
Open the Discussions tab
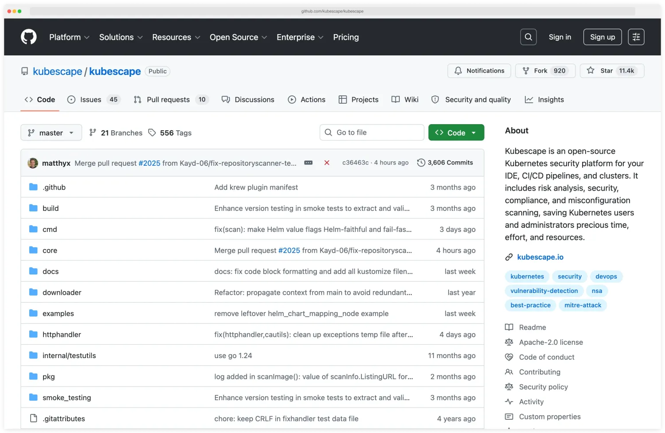tap(248, 100)
